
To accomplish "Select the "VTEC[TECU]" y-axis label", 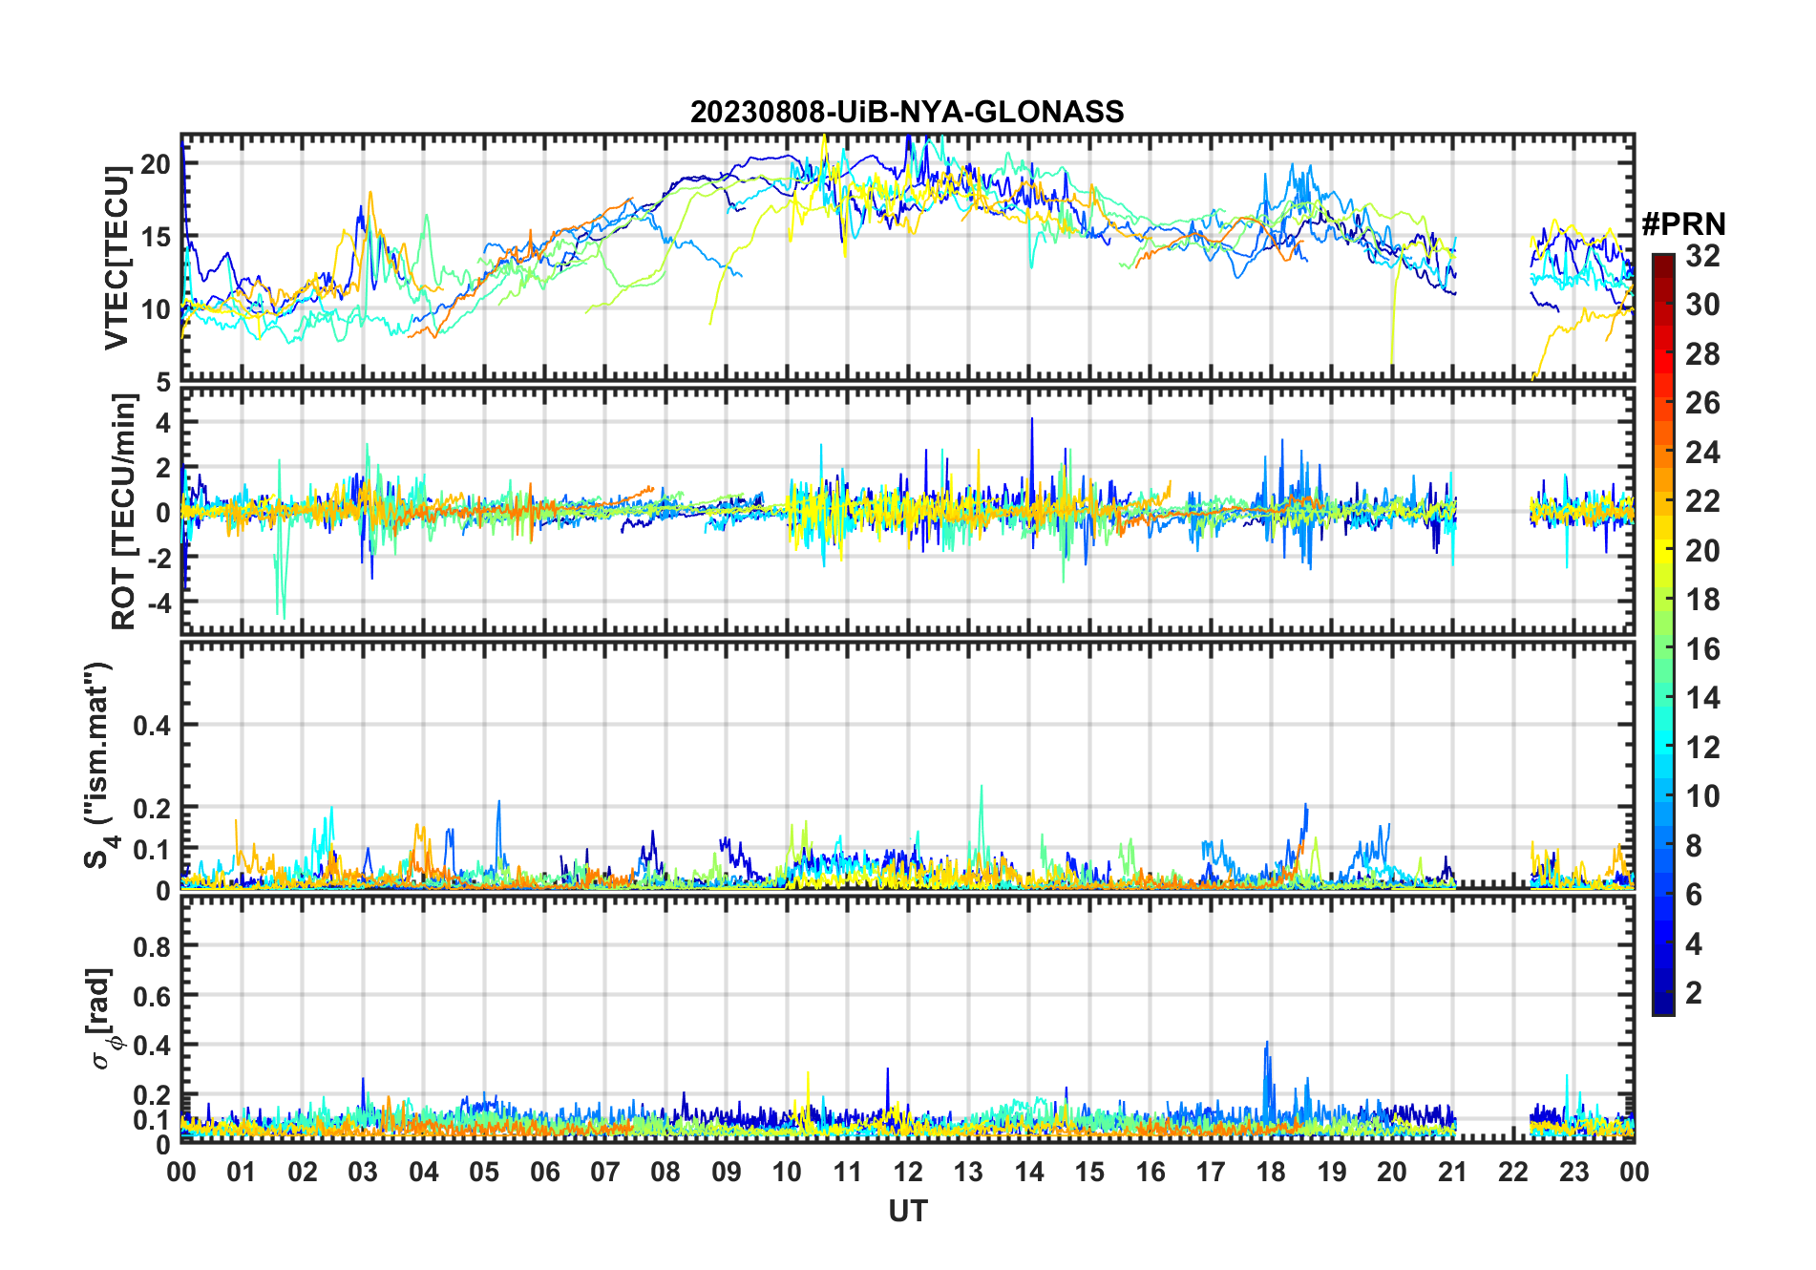I will click(x=116, y=258).
